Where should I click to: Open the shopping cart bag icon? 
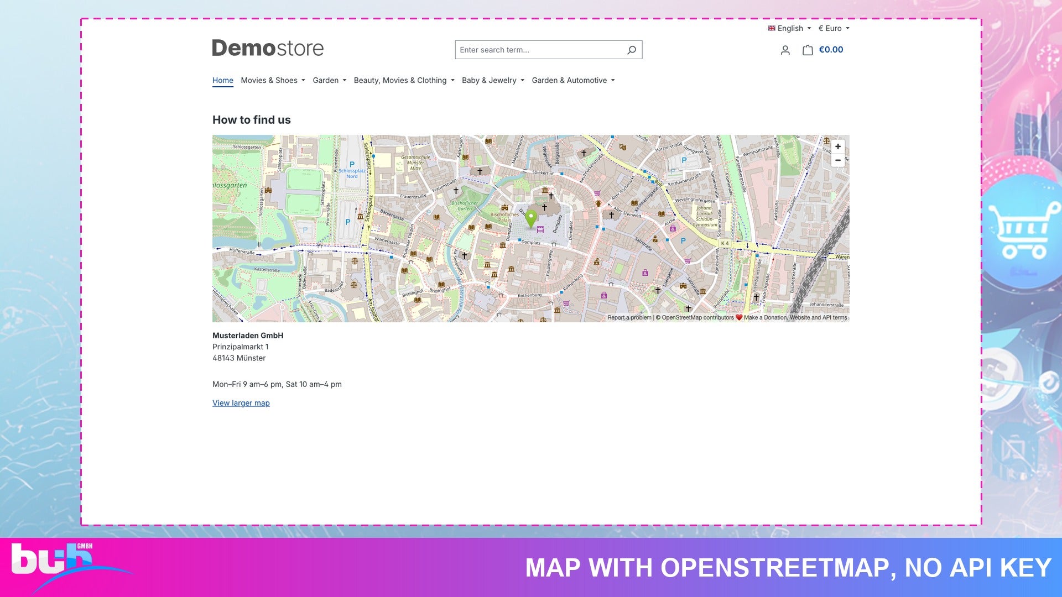[x=808, y=50]
